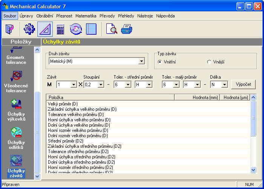The width and height of the screenshot is (264, 189).
Task: Open Všeobecné tolerance sidebar item
Action: point(16,82)
